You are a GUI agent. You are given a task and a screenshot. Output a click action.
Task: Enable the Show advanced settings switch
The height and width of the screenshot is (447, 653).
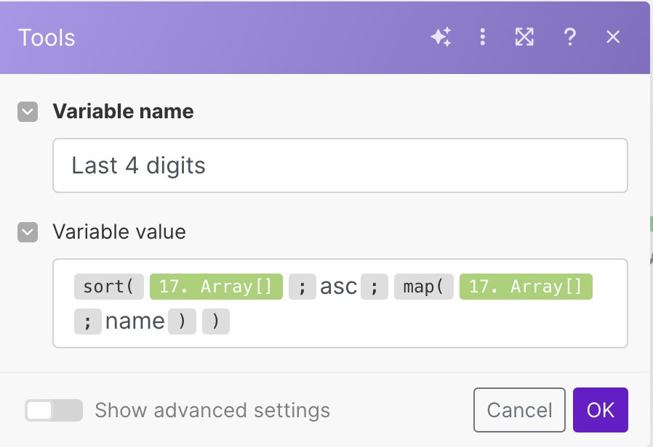pos(53,411)
